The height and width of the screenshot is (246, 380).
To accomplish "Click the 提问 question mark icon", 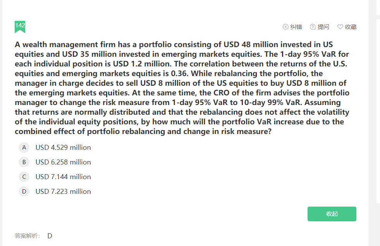I will click(313, 27).
